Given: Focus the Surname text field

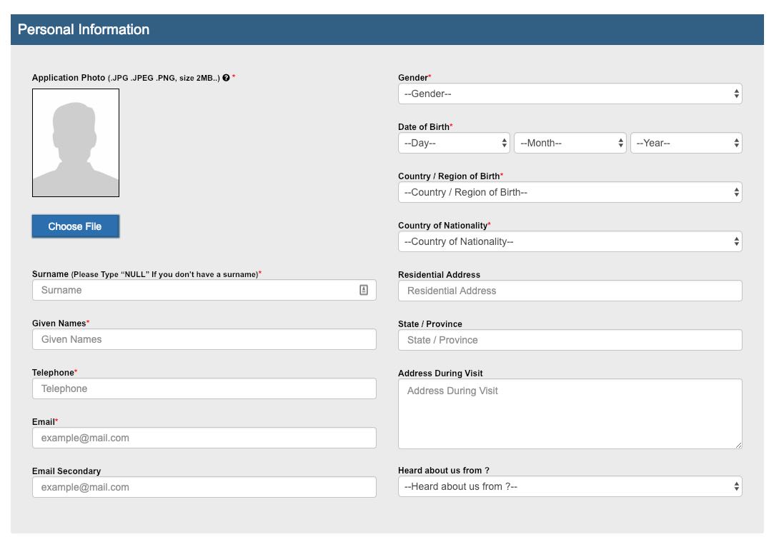Looking at the screenshot, I should 193,290.
